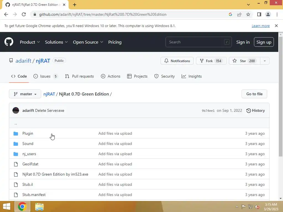Open the commit History link

[256, 110]
